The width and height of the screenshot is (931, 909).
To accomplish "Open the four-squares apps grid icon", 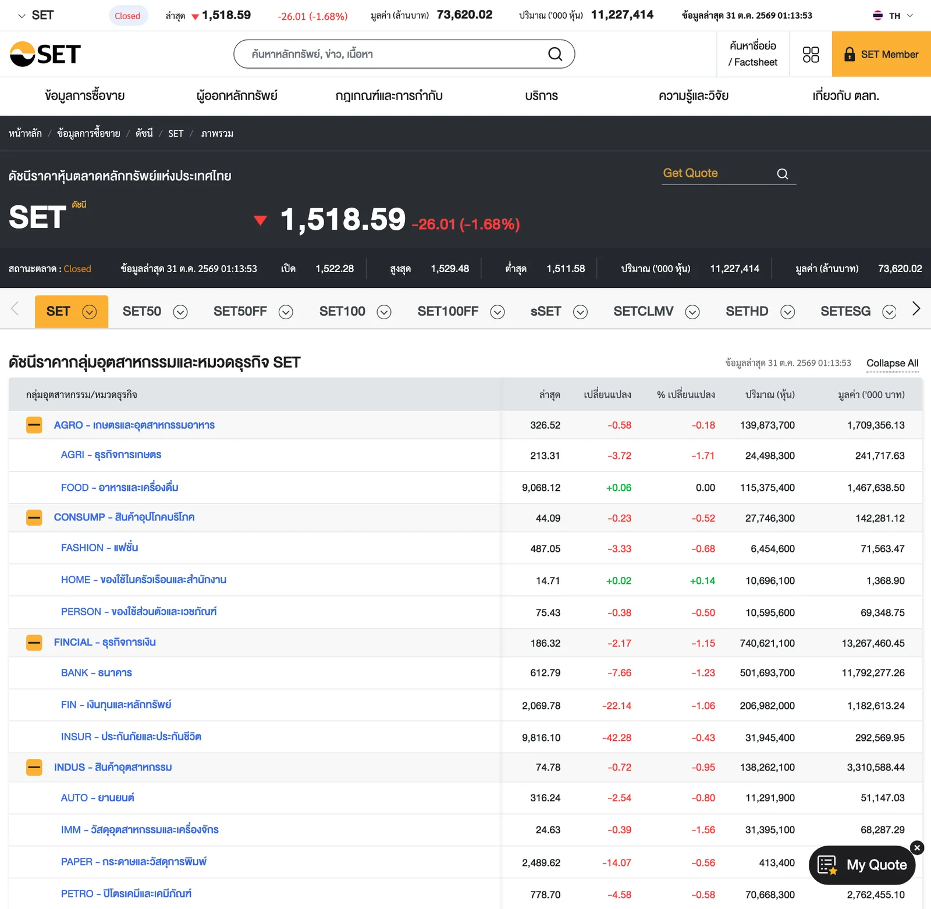I will coord(811,54).
